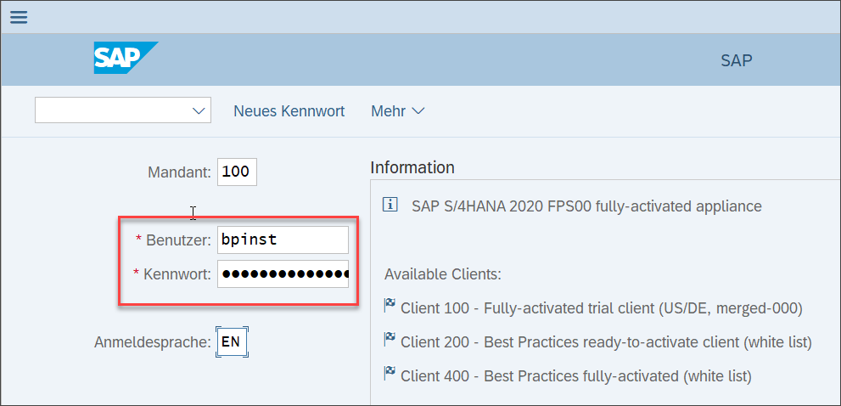Expand the Mehr menu
Image resolution: width=841 pixels, height=406 pixels.
tap(397, 111)
